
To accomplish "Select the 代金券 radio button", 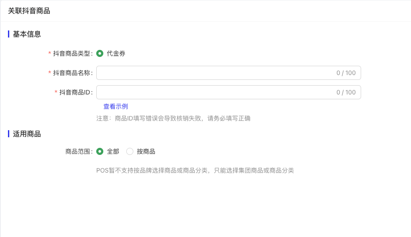I will tap(100, 53).
